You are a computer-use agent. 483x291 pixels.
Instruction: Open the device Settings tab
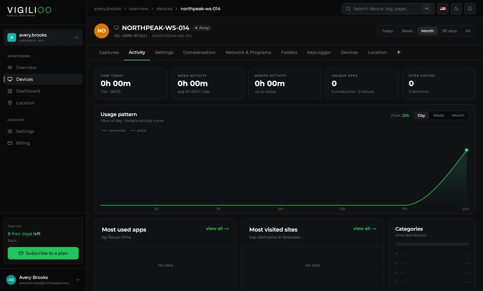164,52
